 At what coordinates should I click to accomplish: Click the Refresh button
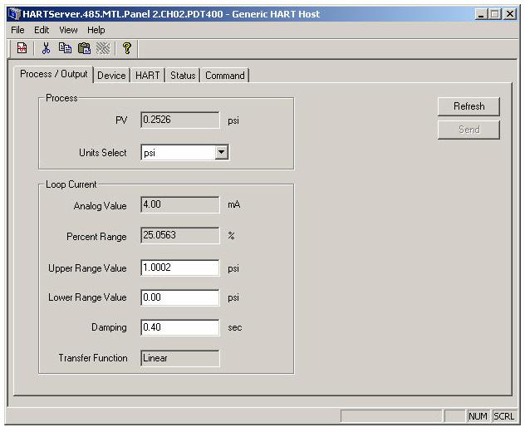coord(469,106)
